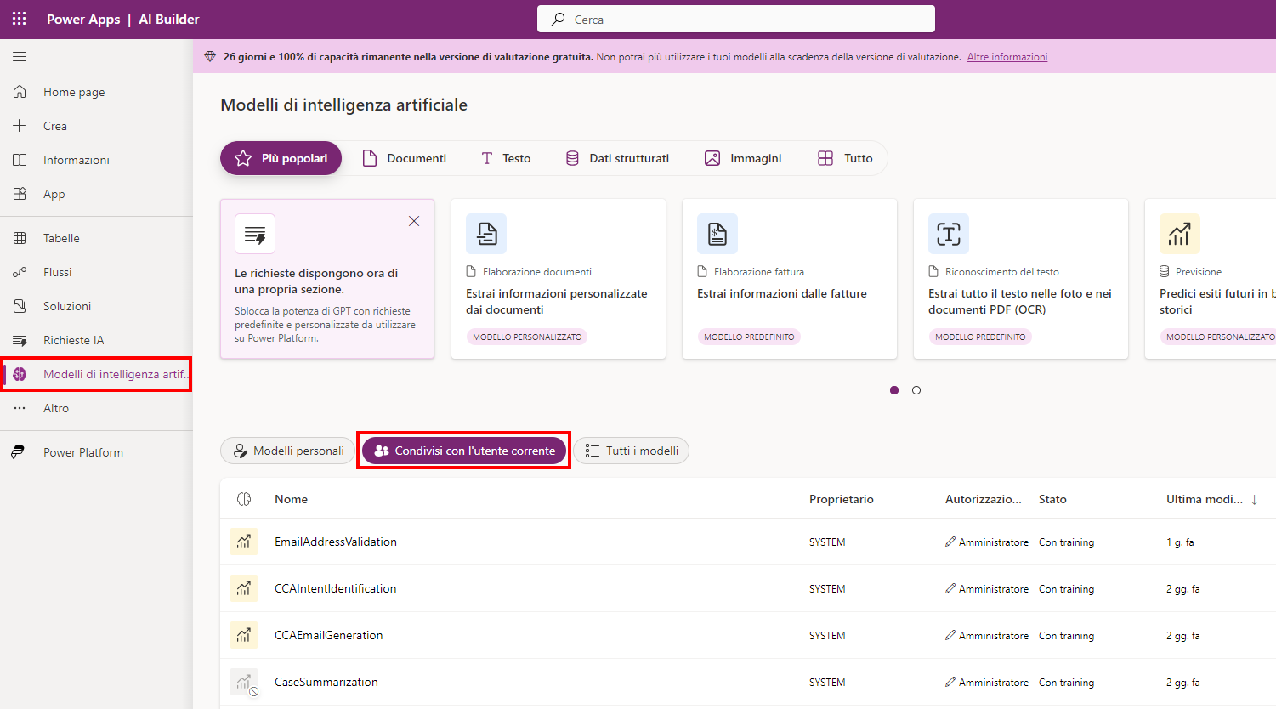
Task: Click CCAIntentIdentification row prediction icon
Action: pyautogui.click(x=244, y=588)
